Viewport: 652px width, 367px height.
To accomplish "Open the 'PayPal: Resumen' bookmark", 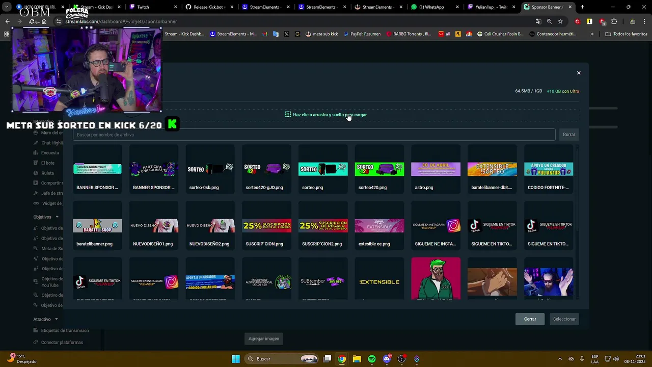I will pos(362,34).
